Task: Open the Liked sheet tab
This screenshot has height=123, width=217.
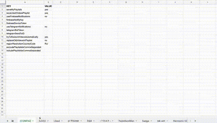Action: pos(57,121)
